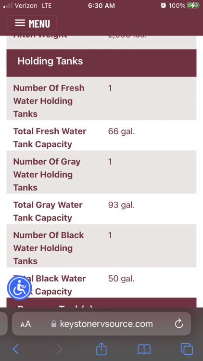
Task: Select the Total Fresh Water Tank Capacity row
Action: pyautogui.click(x=101, y=138)
